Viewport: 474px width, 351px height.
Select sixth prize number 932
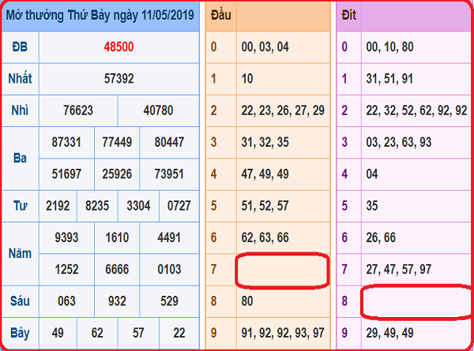pos(118,300)
